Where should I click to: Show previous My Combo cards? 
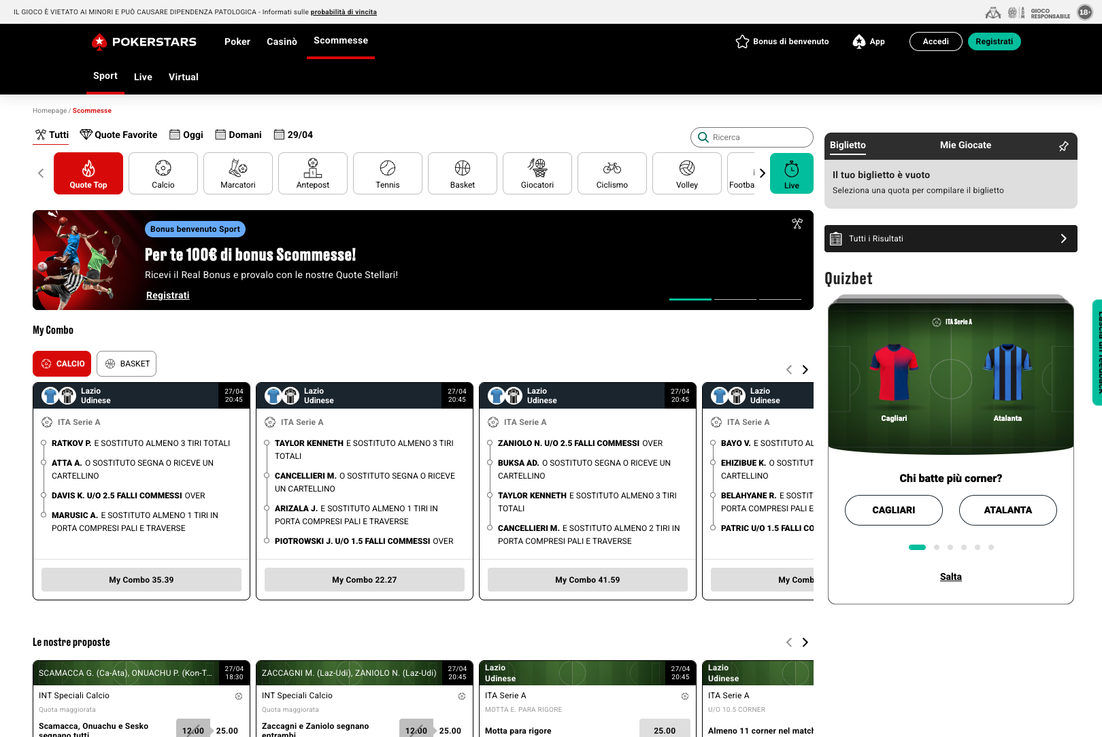click(x=789, y=370)
